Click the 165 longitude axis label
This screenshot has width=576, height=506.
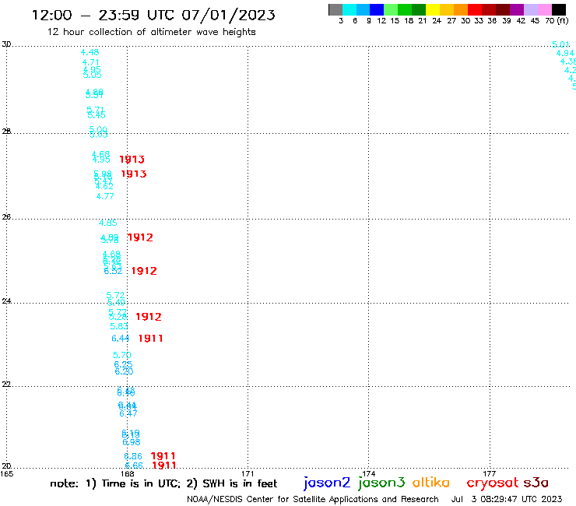(6, 473)
